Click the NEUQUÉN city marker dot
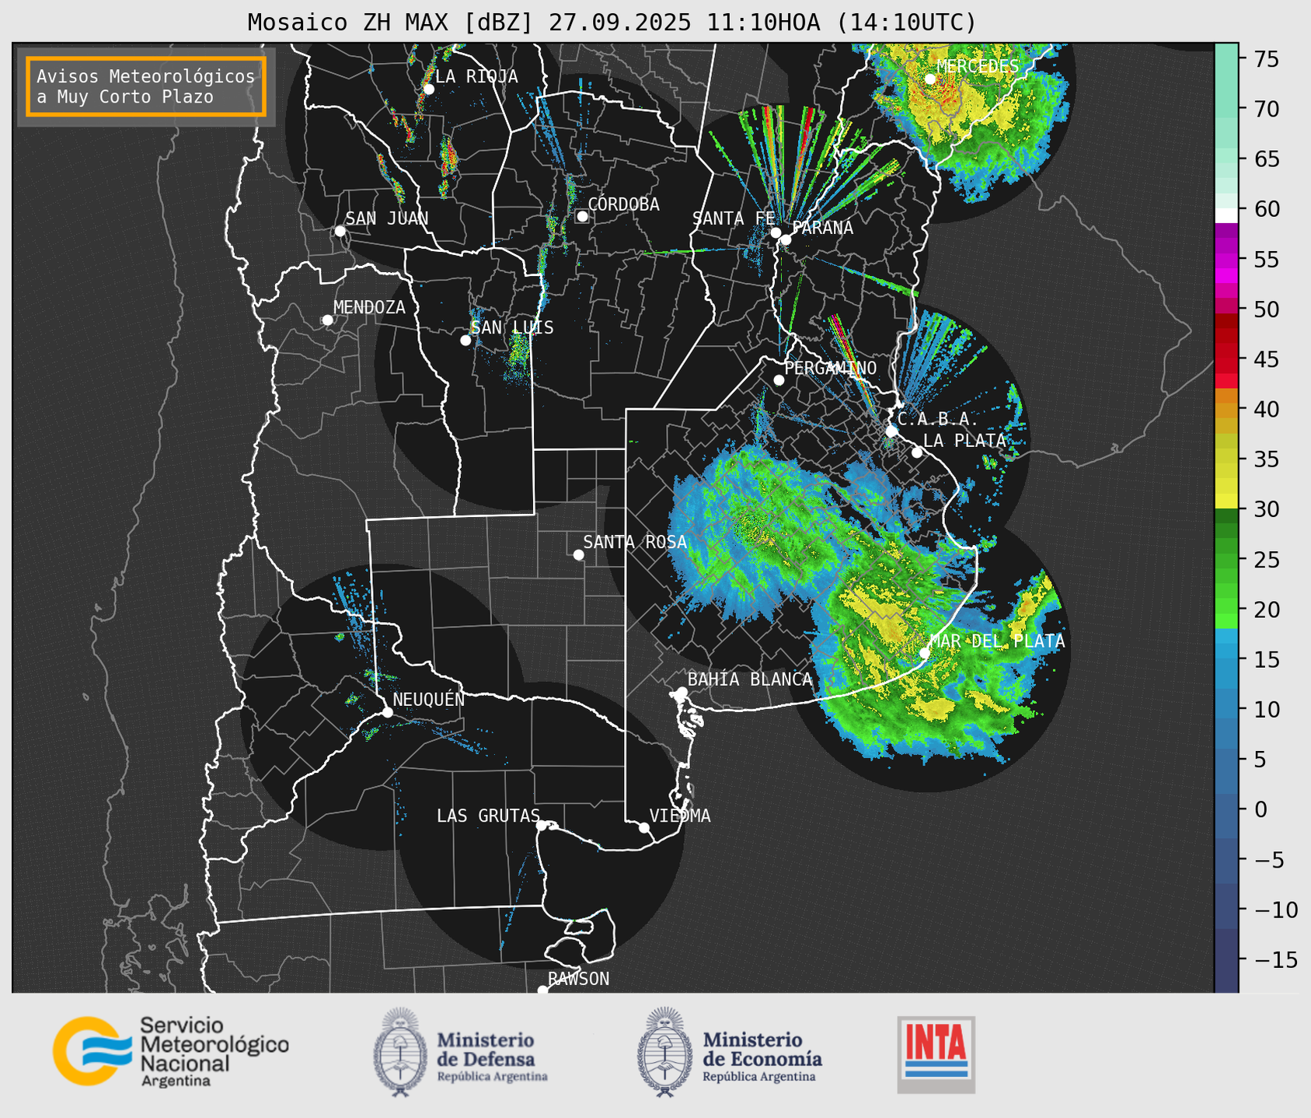The image size is (1311, 1118). [387, 712]
